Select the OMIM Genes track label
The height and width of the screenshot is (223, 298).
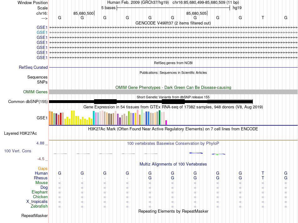tap(35, 92)
